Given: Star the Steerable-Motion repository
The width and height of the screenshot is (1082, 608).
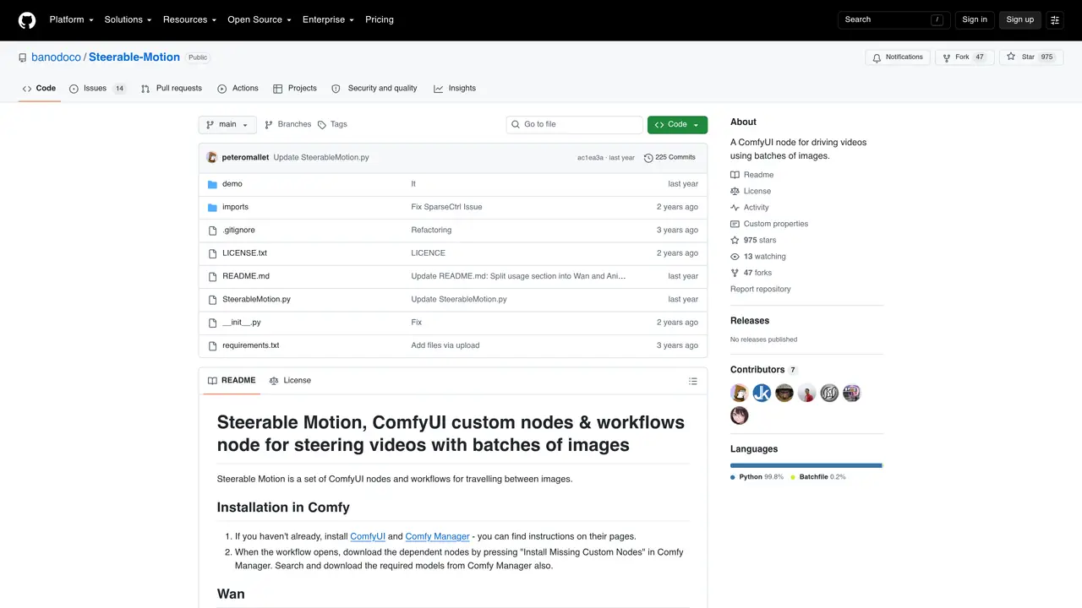Looking at the screenshot, I should [1030, 57].
